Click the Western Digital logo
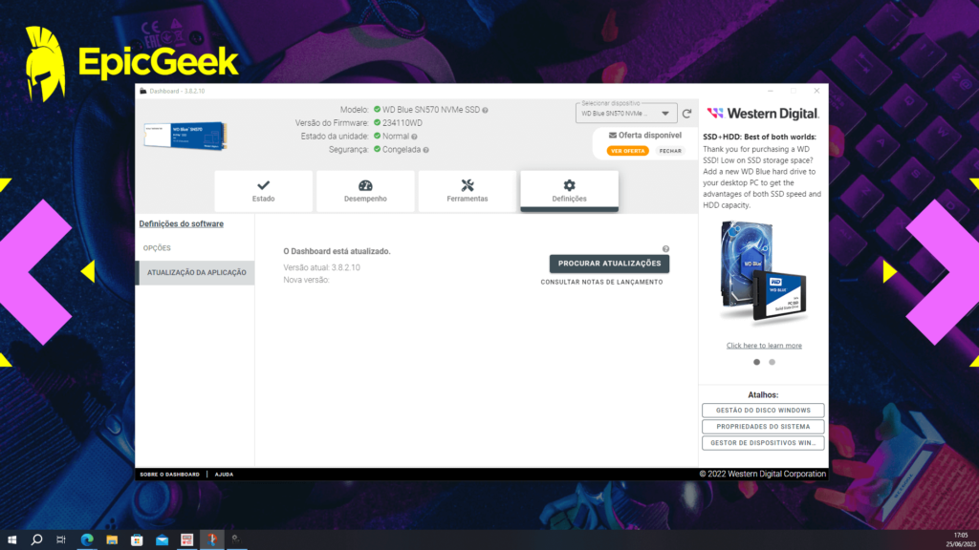 762,114
